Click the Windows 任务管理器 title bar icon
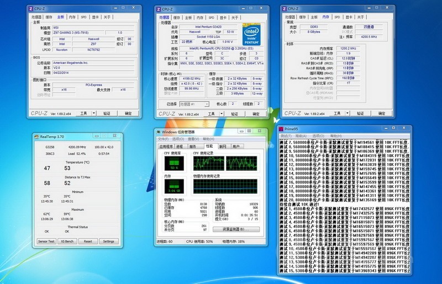The image size is (442, 284). 159,132
